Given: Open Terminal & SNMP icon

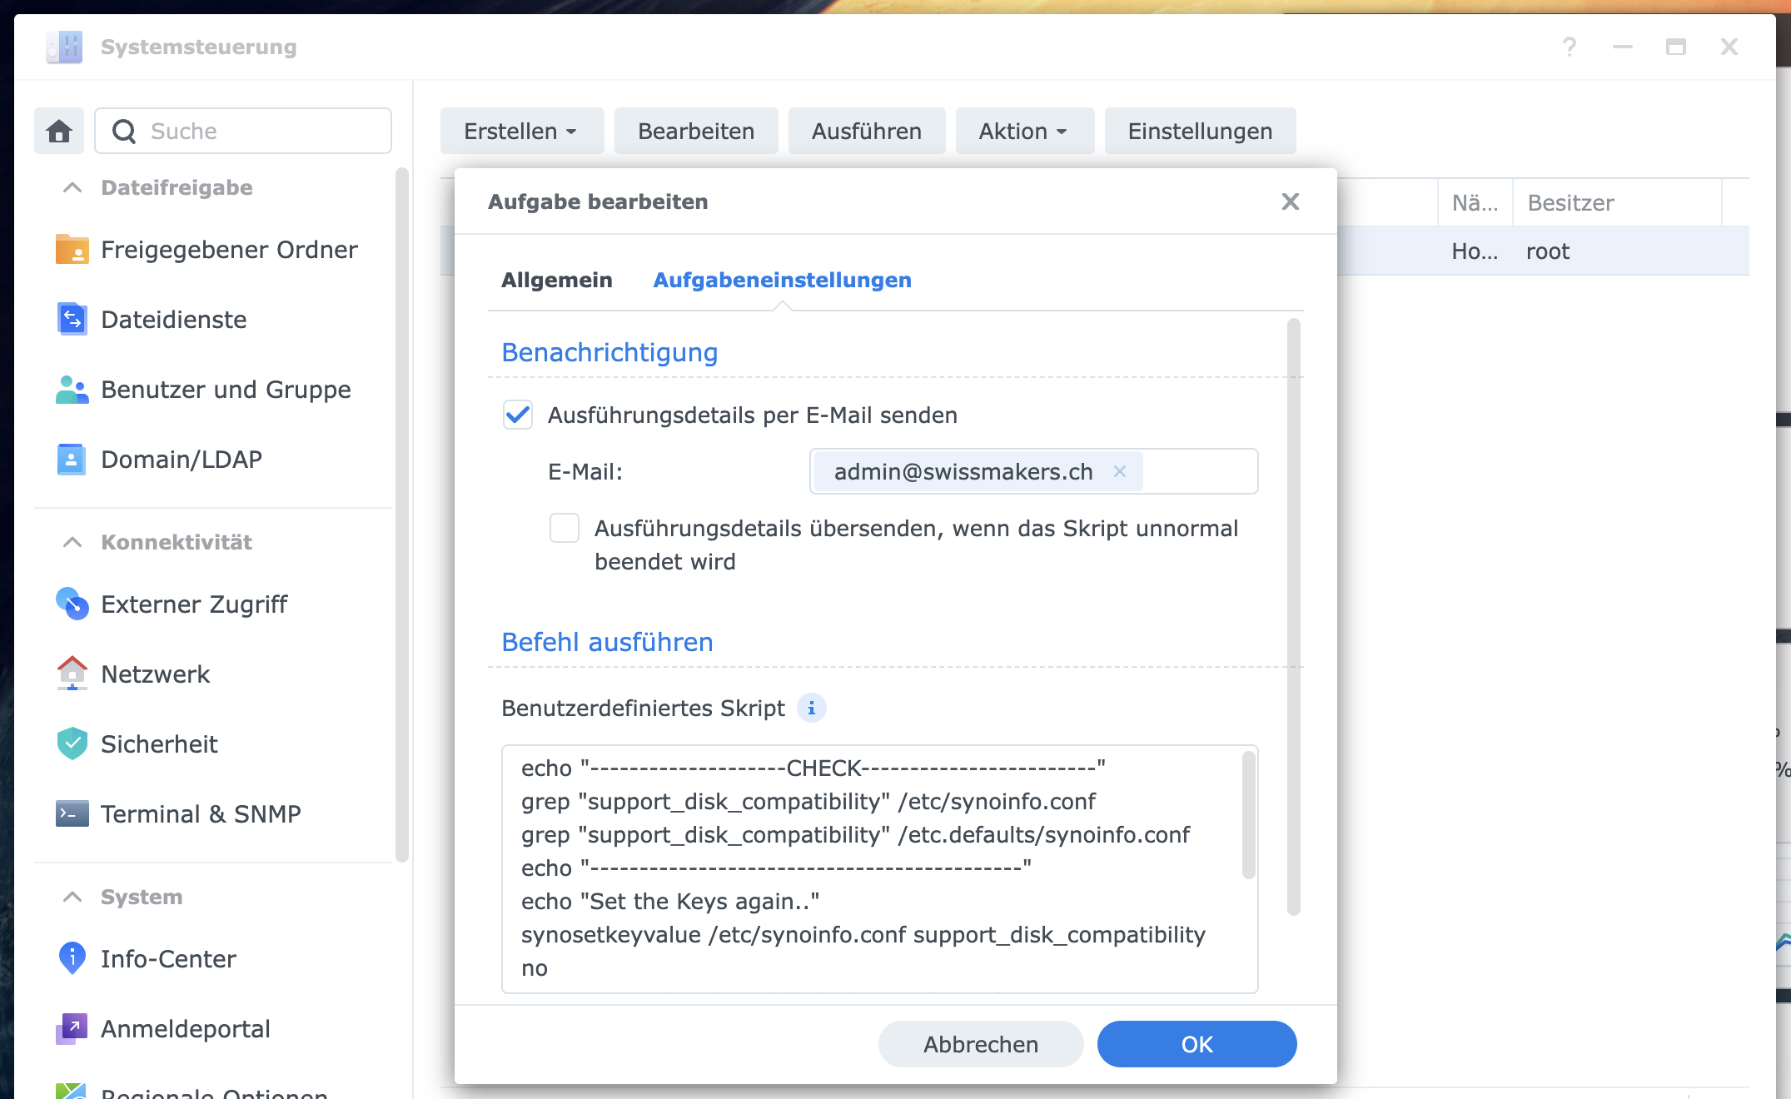Looking at the screenshot, I should [72, 814].
